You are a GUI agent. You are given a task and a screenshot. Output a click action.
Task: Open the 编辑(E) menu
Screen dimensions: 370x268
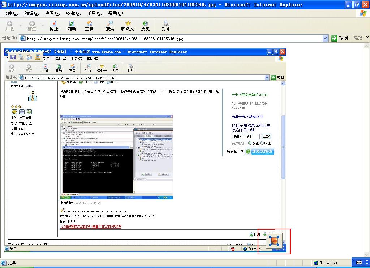[32, 13]
